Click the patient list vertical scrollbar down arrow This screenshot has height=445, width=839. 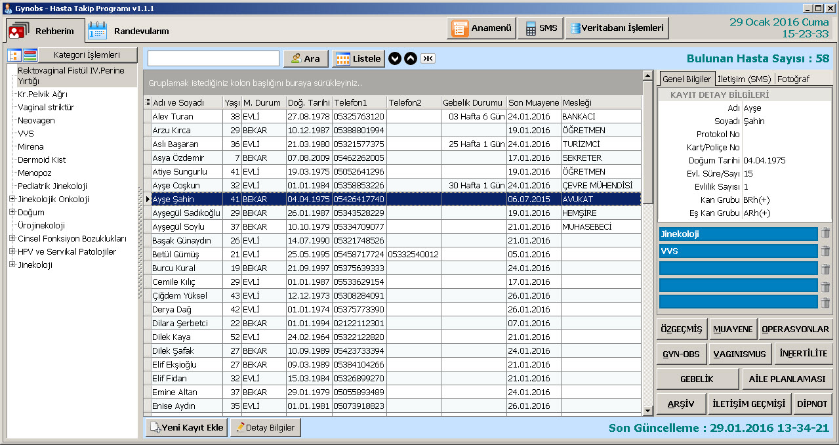tap(647, 411)
